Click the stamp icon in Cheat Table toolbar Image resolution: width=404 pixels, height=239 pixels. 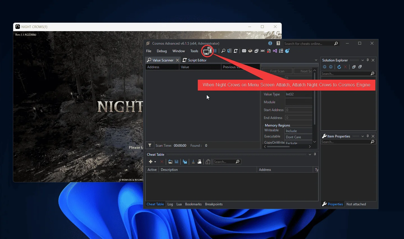[193, 162]
